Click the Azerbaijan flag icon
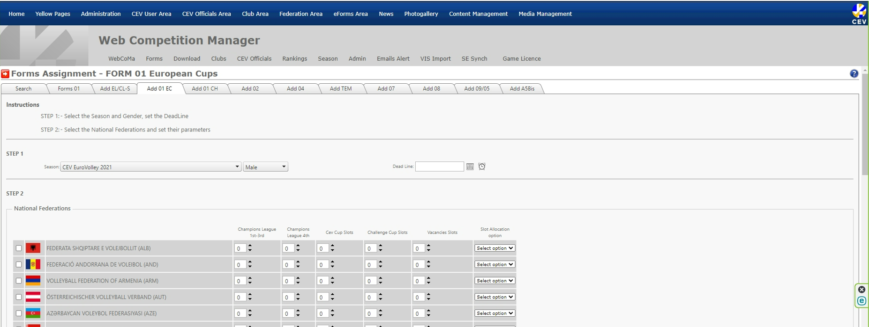The height and width of the screenshot is (327, 869). click(x=33, y=313)
